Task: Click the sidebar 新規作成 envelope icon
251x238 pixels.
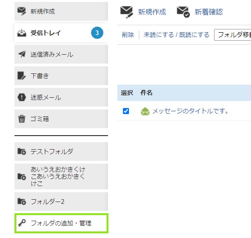Action: point(22,11)
